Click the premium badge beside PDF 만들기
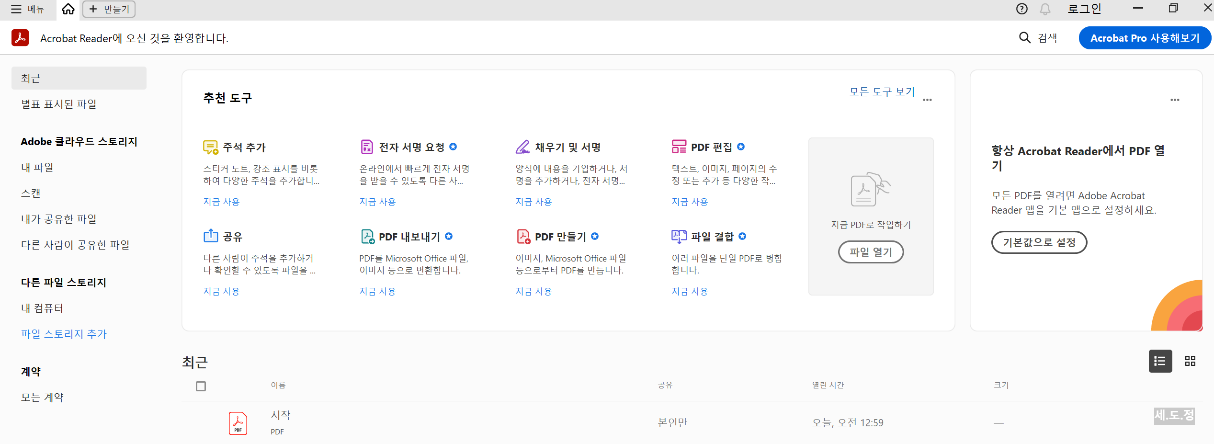This screenshot has height=444, width=1214. [595, 236]
